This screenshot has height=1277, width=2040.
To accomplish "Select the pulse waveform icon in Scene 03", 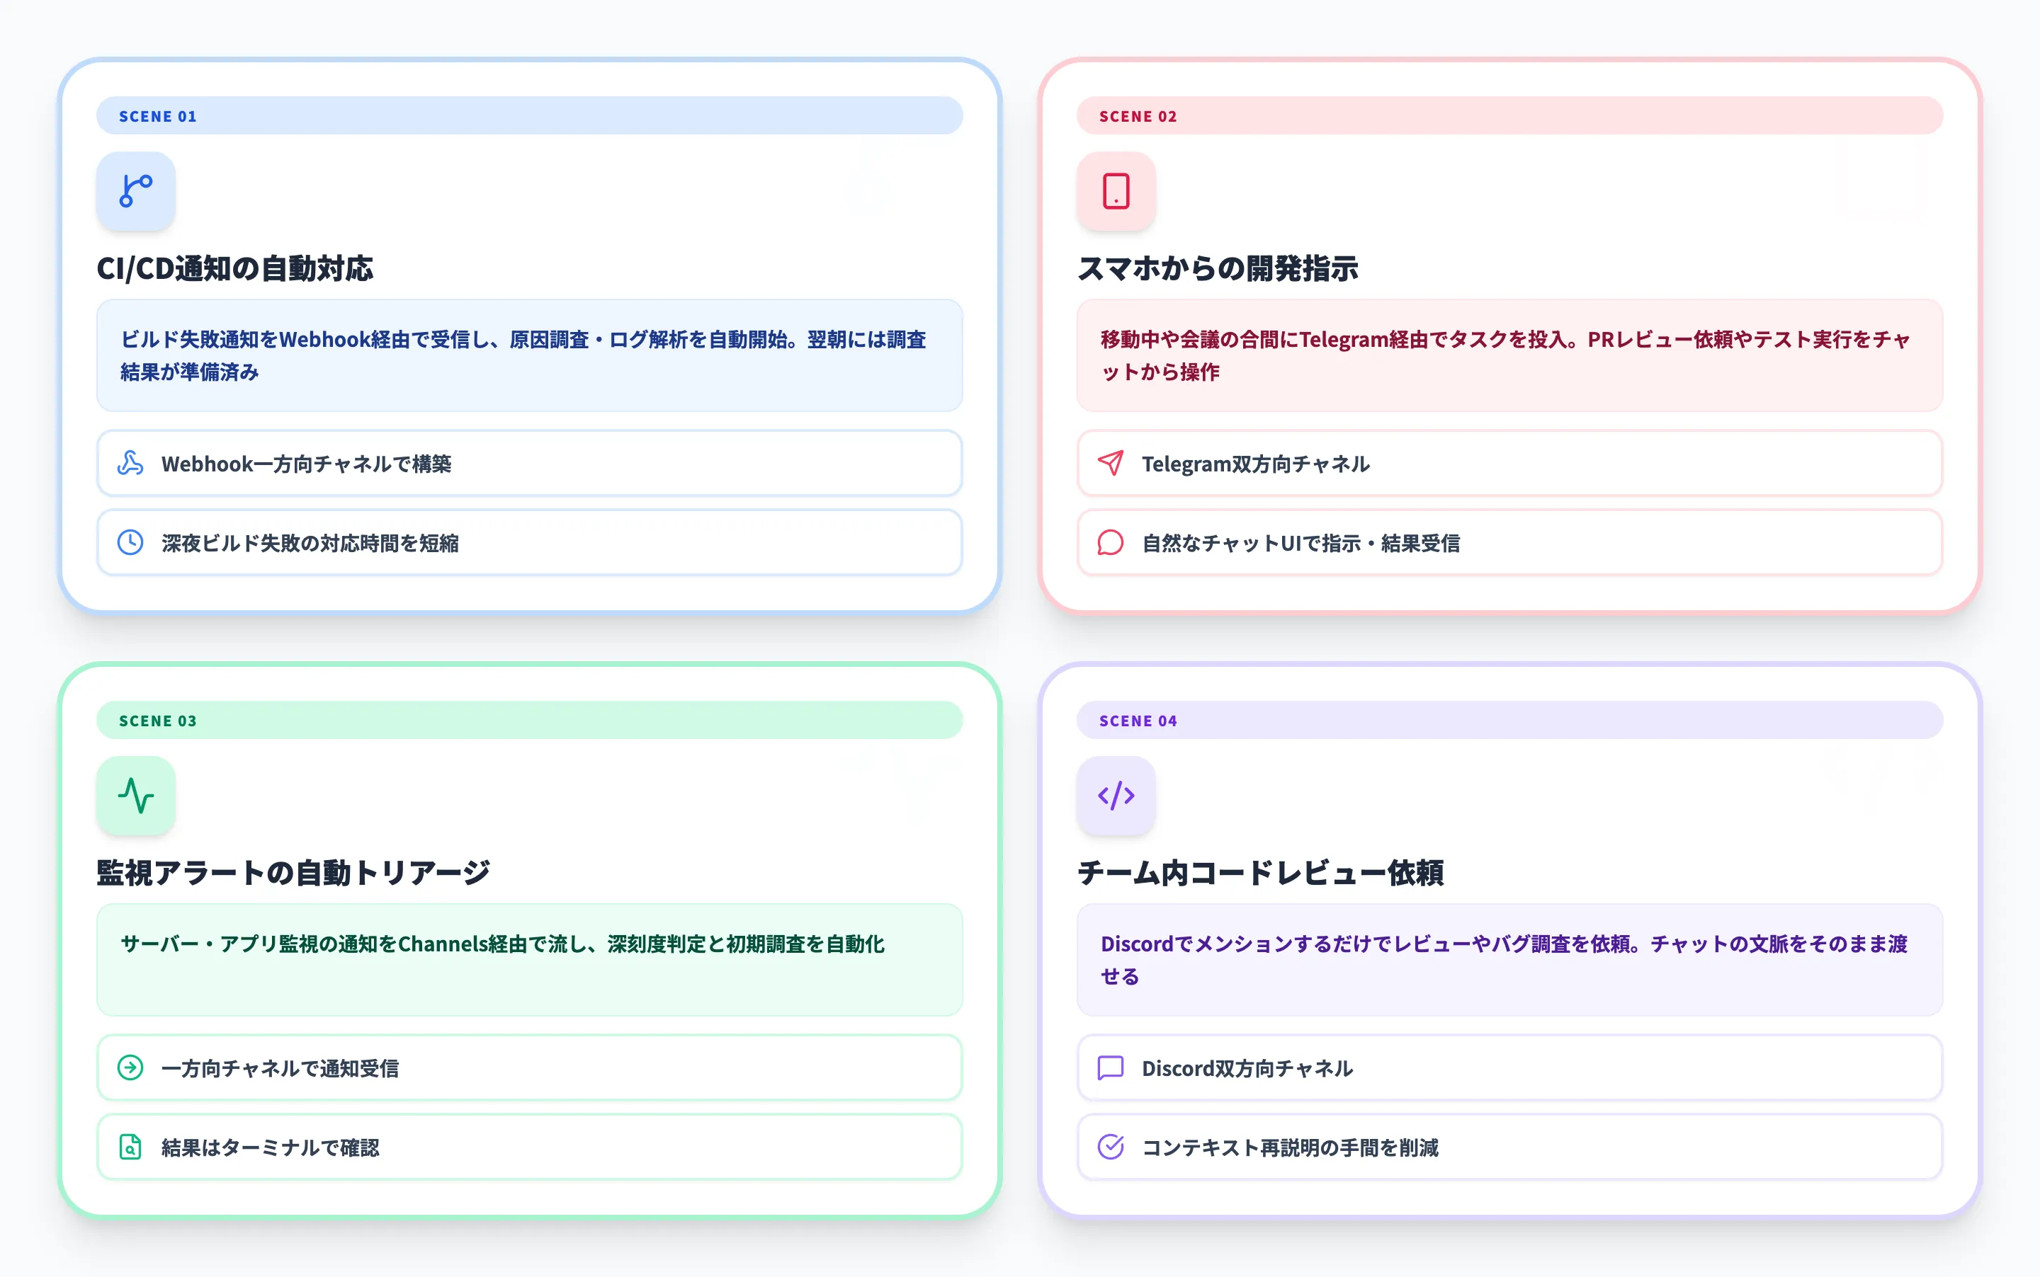I will tap(135, 795).
